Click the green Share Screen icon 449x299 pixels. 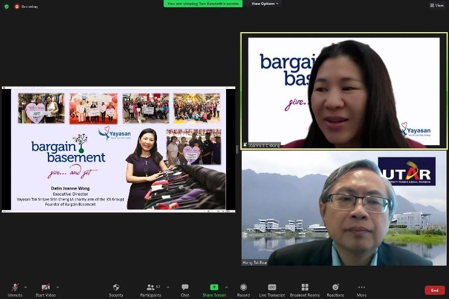point(214,287)
